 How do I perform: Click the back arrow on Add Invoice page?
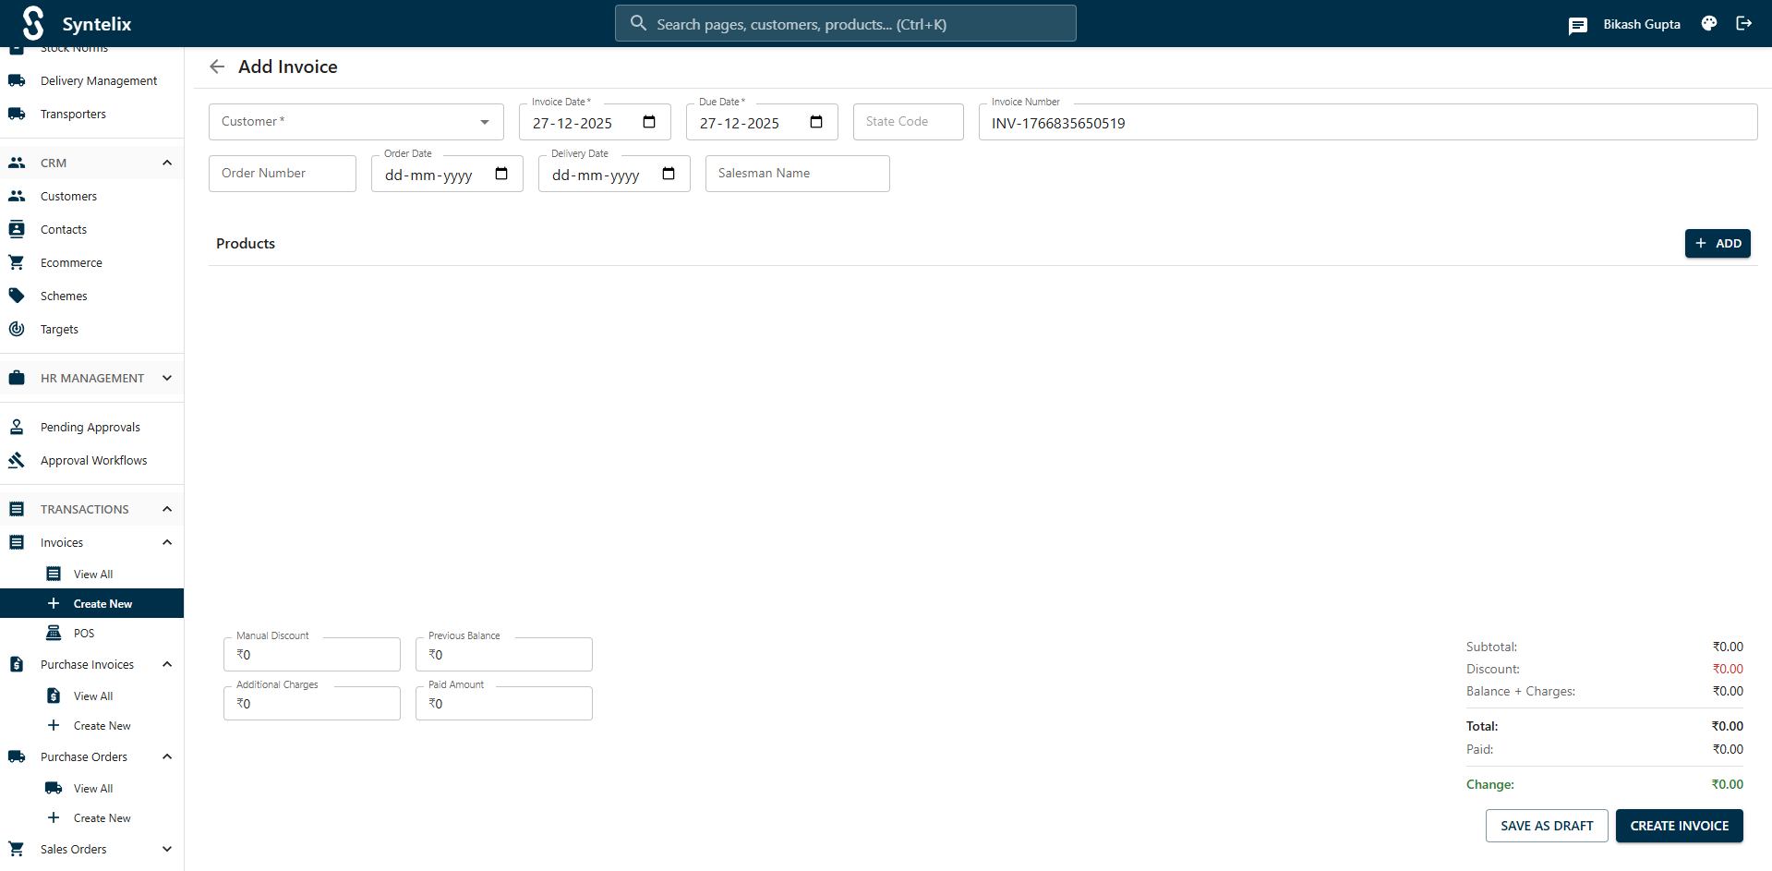pos(216,67)
